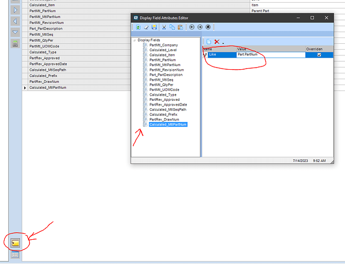Image resolution: width=345 pixels, height=264 pixels.
Task: Select Calculated_Item in Display Fields tree
Action: [x=162, y=55]
